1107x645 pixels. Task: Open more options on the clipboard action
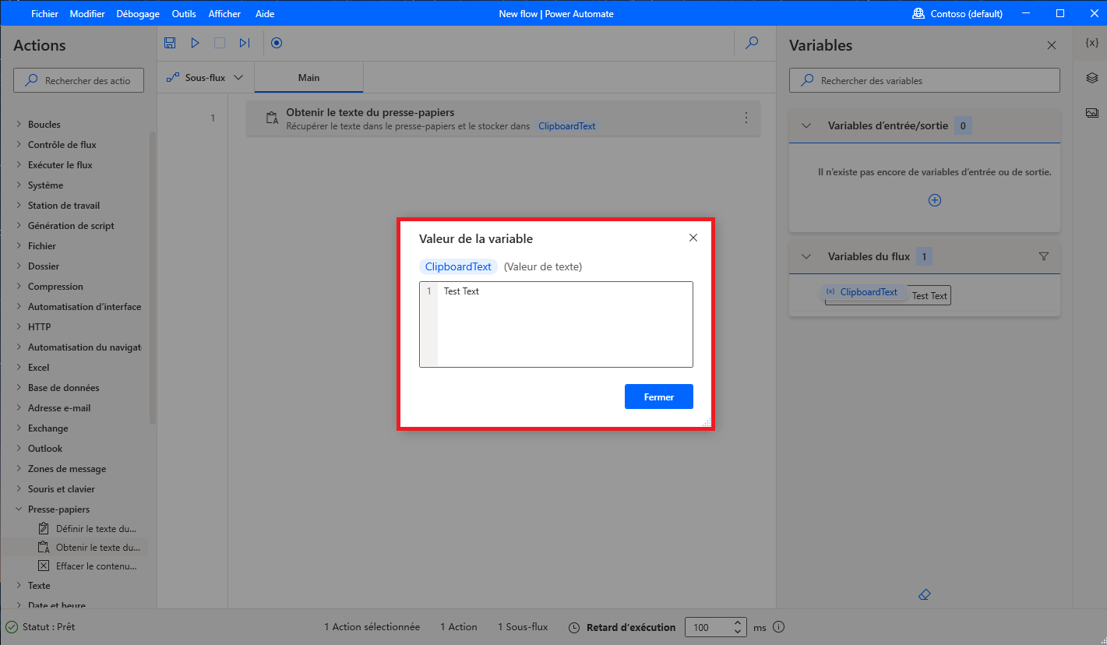pyautogui.click(x=746, y=118)
